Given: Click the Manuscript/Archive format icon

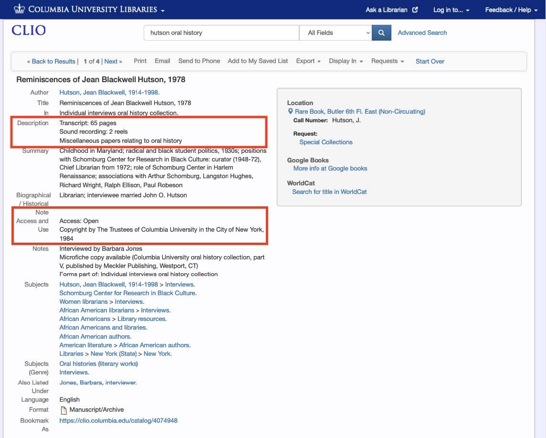Looking at the screenshot, I should (x=63, y=409).
